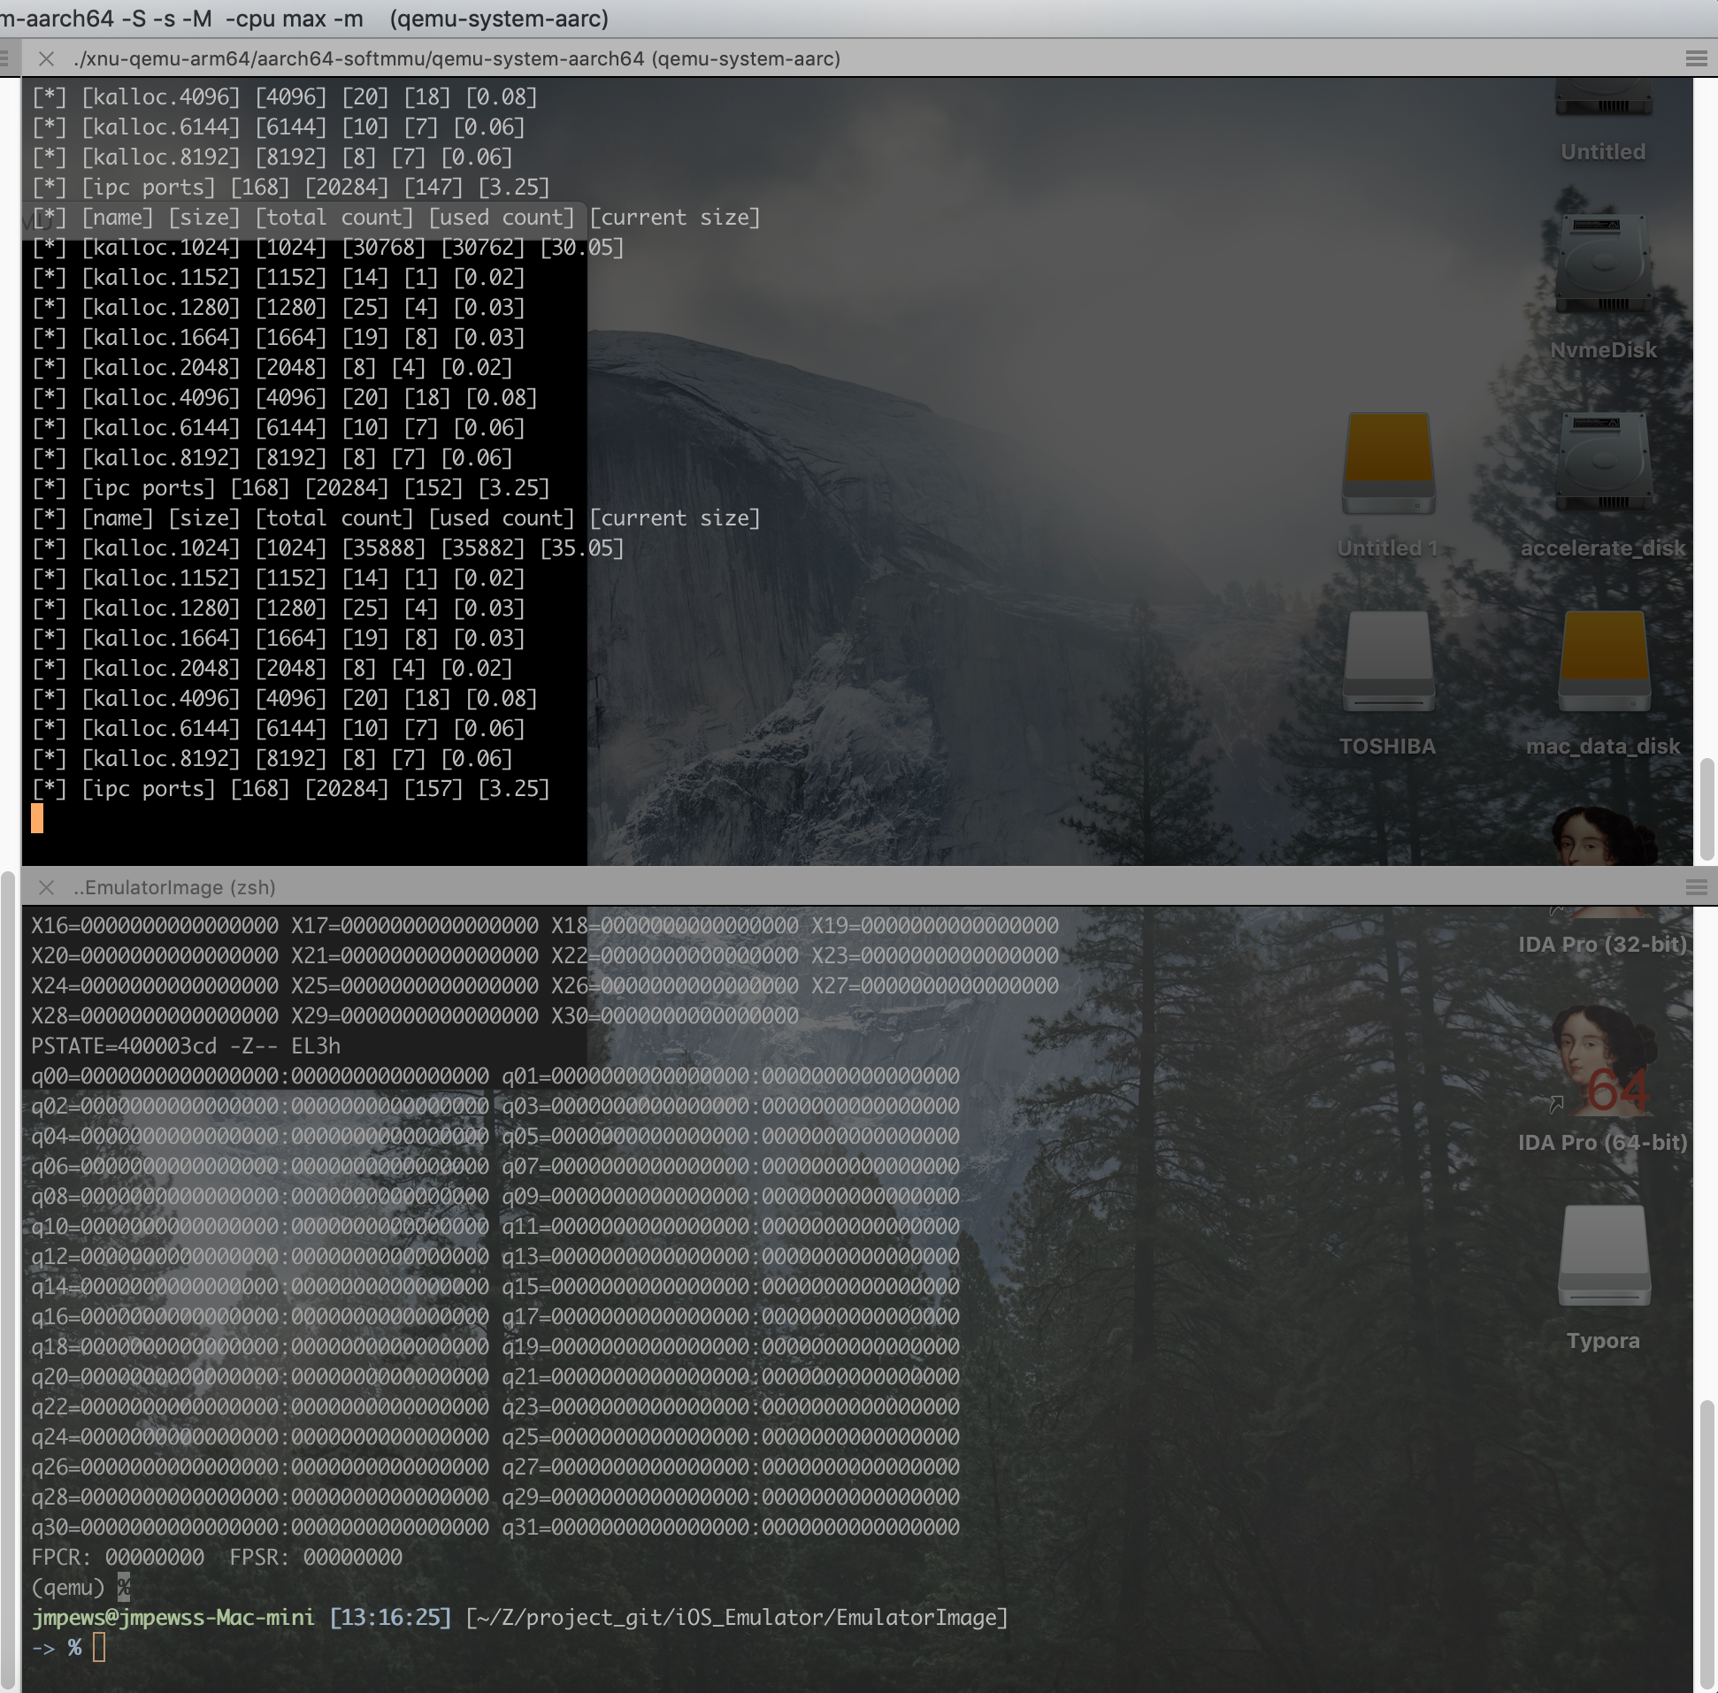Image resolution: width=1718 pixels, height=1693 pixels.
Task: Open the top pane hamburger menu
Action: [x=1695, y=58]
